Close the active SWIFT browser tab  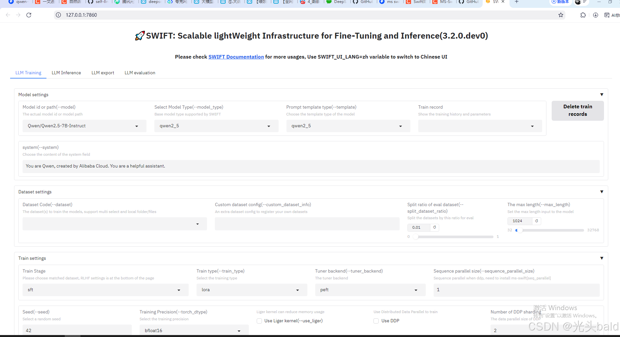(x=503, y=2)
